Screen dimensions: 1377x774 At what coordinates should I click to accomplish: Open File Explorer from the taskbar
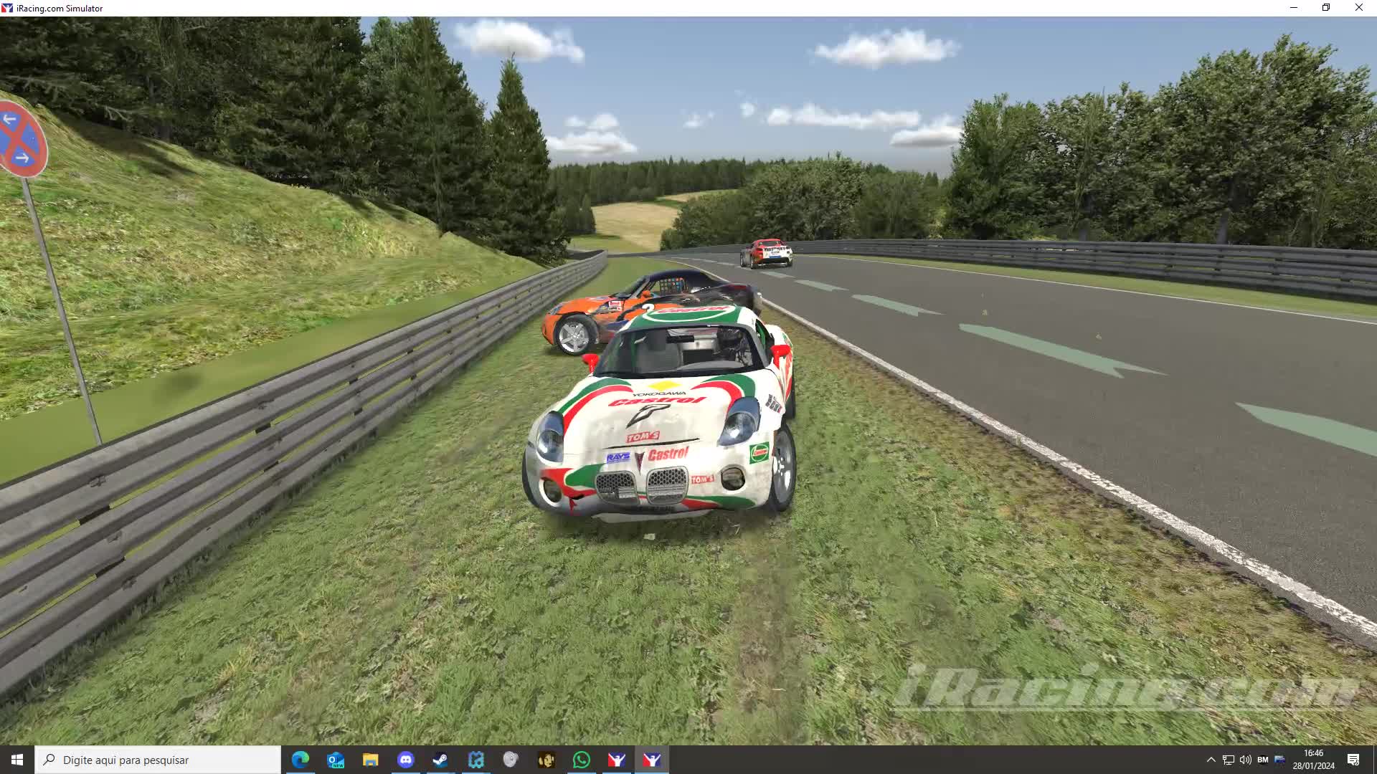point(371,760)
